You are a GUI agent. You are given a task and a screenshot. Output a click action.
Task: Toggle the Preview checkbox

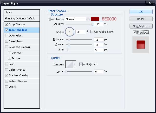[135, 32]
